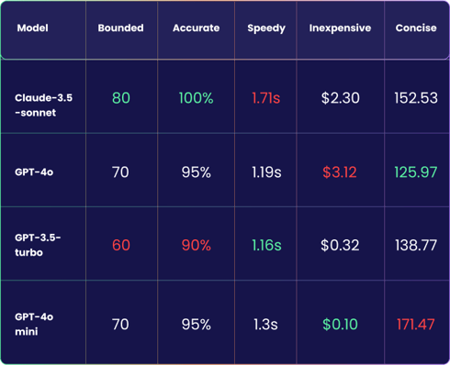This screenshot has width=450, height=365.
Task: Click the red 1.71s speed value
Action: tap(266, 98)
